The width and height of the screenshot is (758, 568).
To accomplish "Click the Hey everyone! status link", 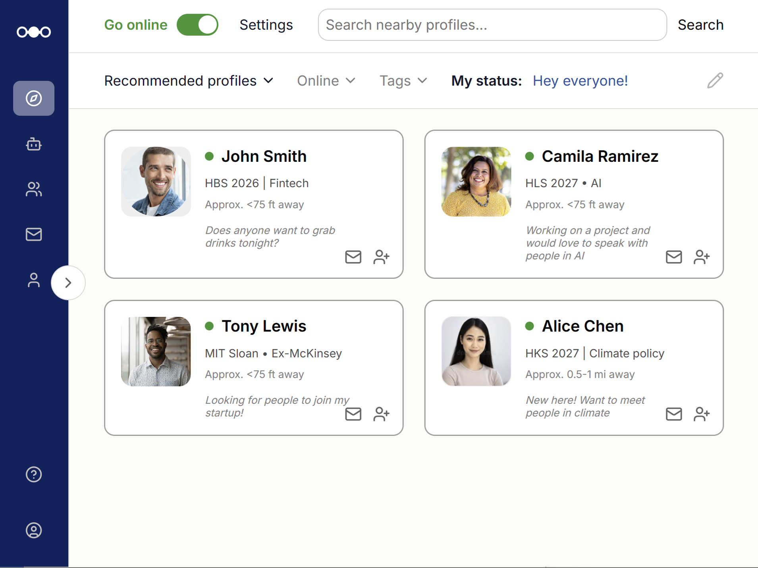I will (x=580, y=81).
